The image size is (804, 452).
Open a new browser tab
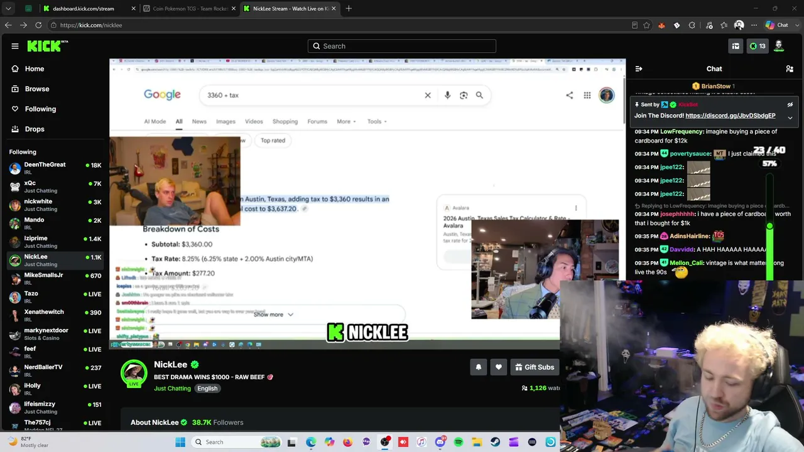(x=349, y=9)
